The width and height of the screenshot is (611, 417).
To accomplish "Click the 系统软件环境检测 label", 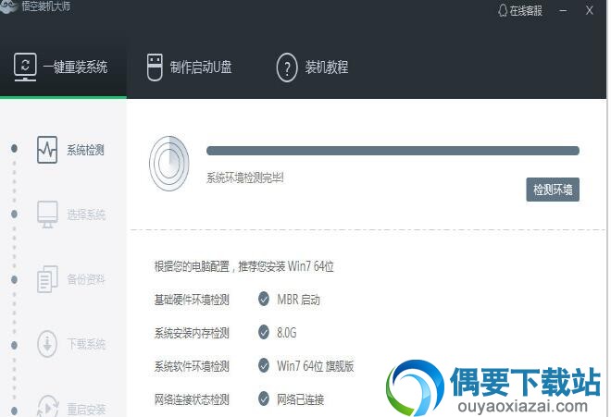I will 192,366.
